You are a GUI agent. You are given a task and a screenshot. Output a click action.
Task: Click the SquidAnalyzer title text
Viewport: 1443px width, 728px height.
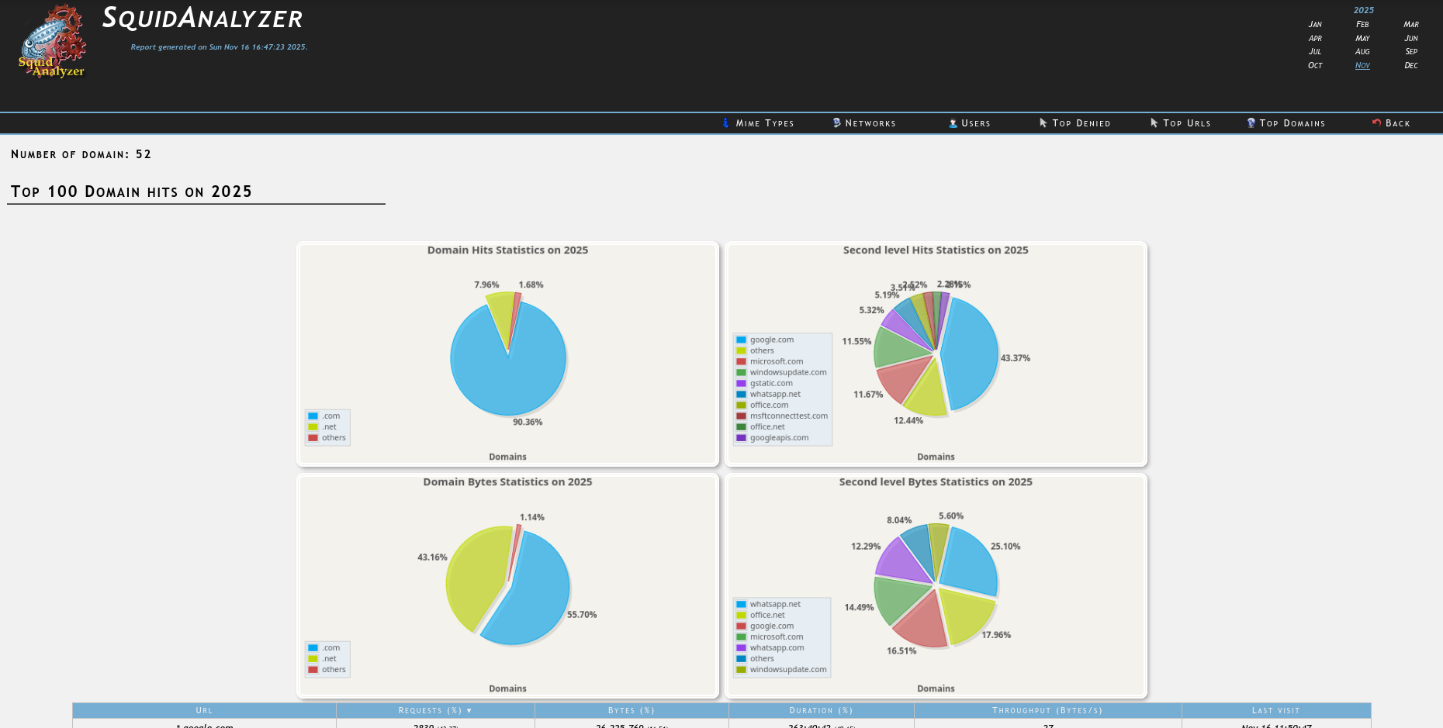tap(202, 18)
